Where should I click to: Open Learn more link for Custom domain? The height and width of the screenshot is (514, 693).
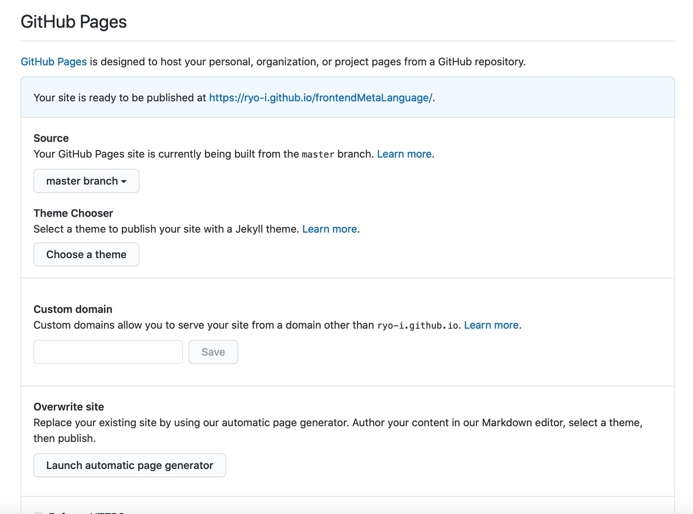click(491, 325)
